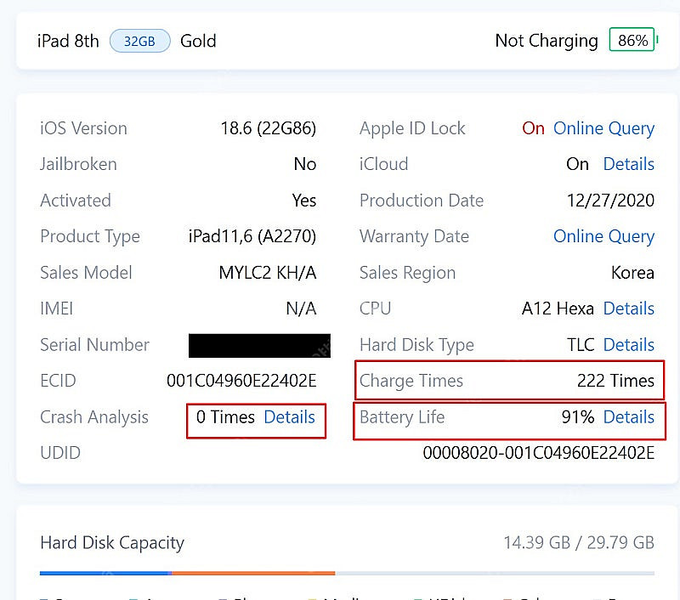Click the gray free-space portion of capacity bar
680x600 pixels.
[x=493, y=573]
